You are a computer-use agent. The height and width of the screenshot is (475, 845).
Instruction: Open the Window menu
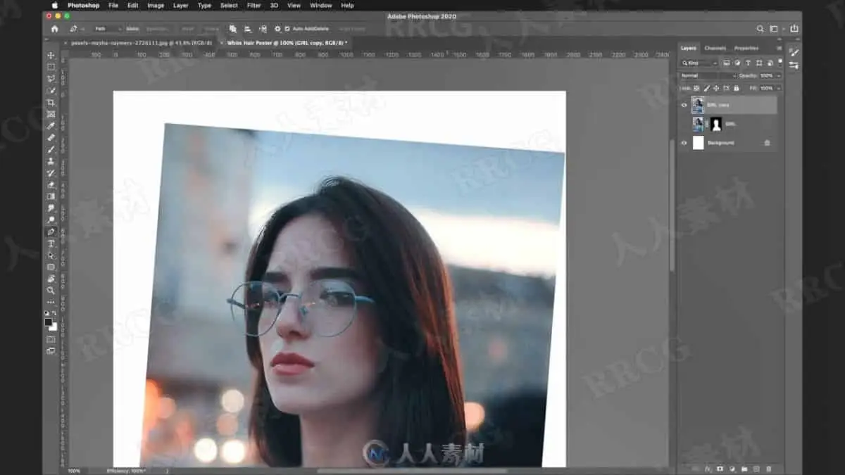point(321,5)
